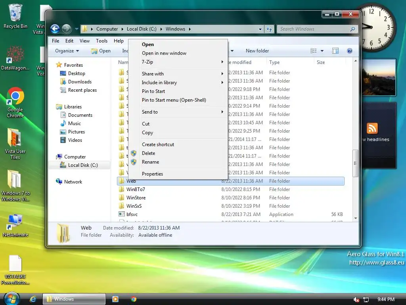The image size is (406, 305).
Task: Choose Pin to Start menu (Open-Shell)
Action: [178, 100]
